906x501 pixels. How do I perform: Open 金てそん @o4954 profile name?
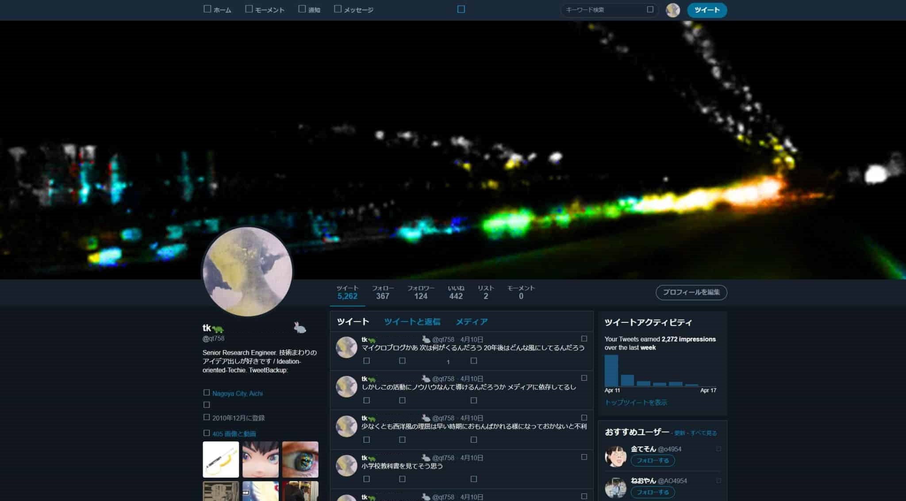point(656,449)
